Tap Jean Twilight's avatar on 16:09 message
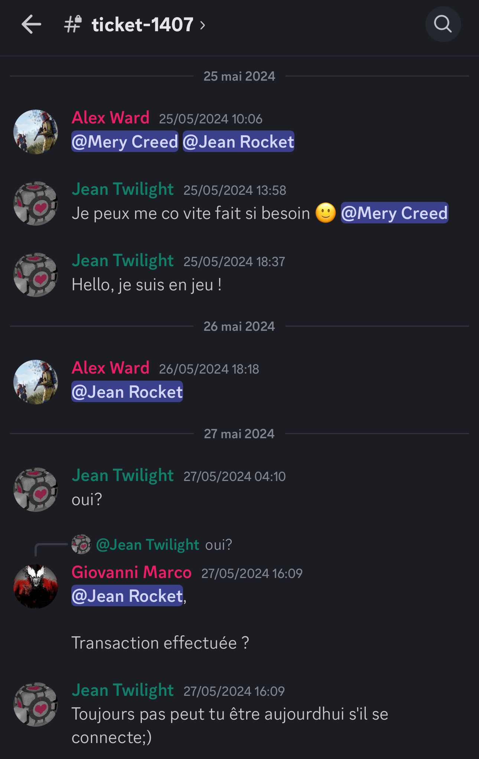The height and width of the screenshot is (759, 479). (x=36, y=704)
